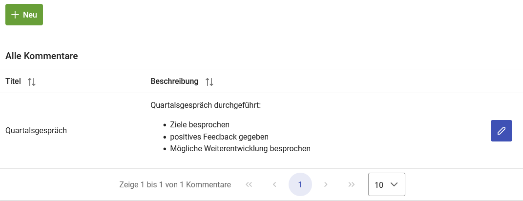Image resolution: width=523 pixels, height=201 pixels.
Task: Click the 'Mögliche Weiterentwicklung besprochen' bullet point
Action: pyautogui.click(x=240, y=148)
